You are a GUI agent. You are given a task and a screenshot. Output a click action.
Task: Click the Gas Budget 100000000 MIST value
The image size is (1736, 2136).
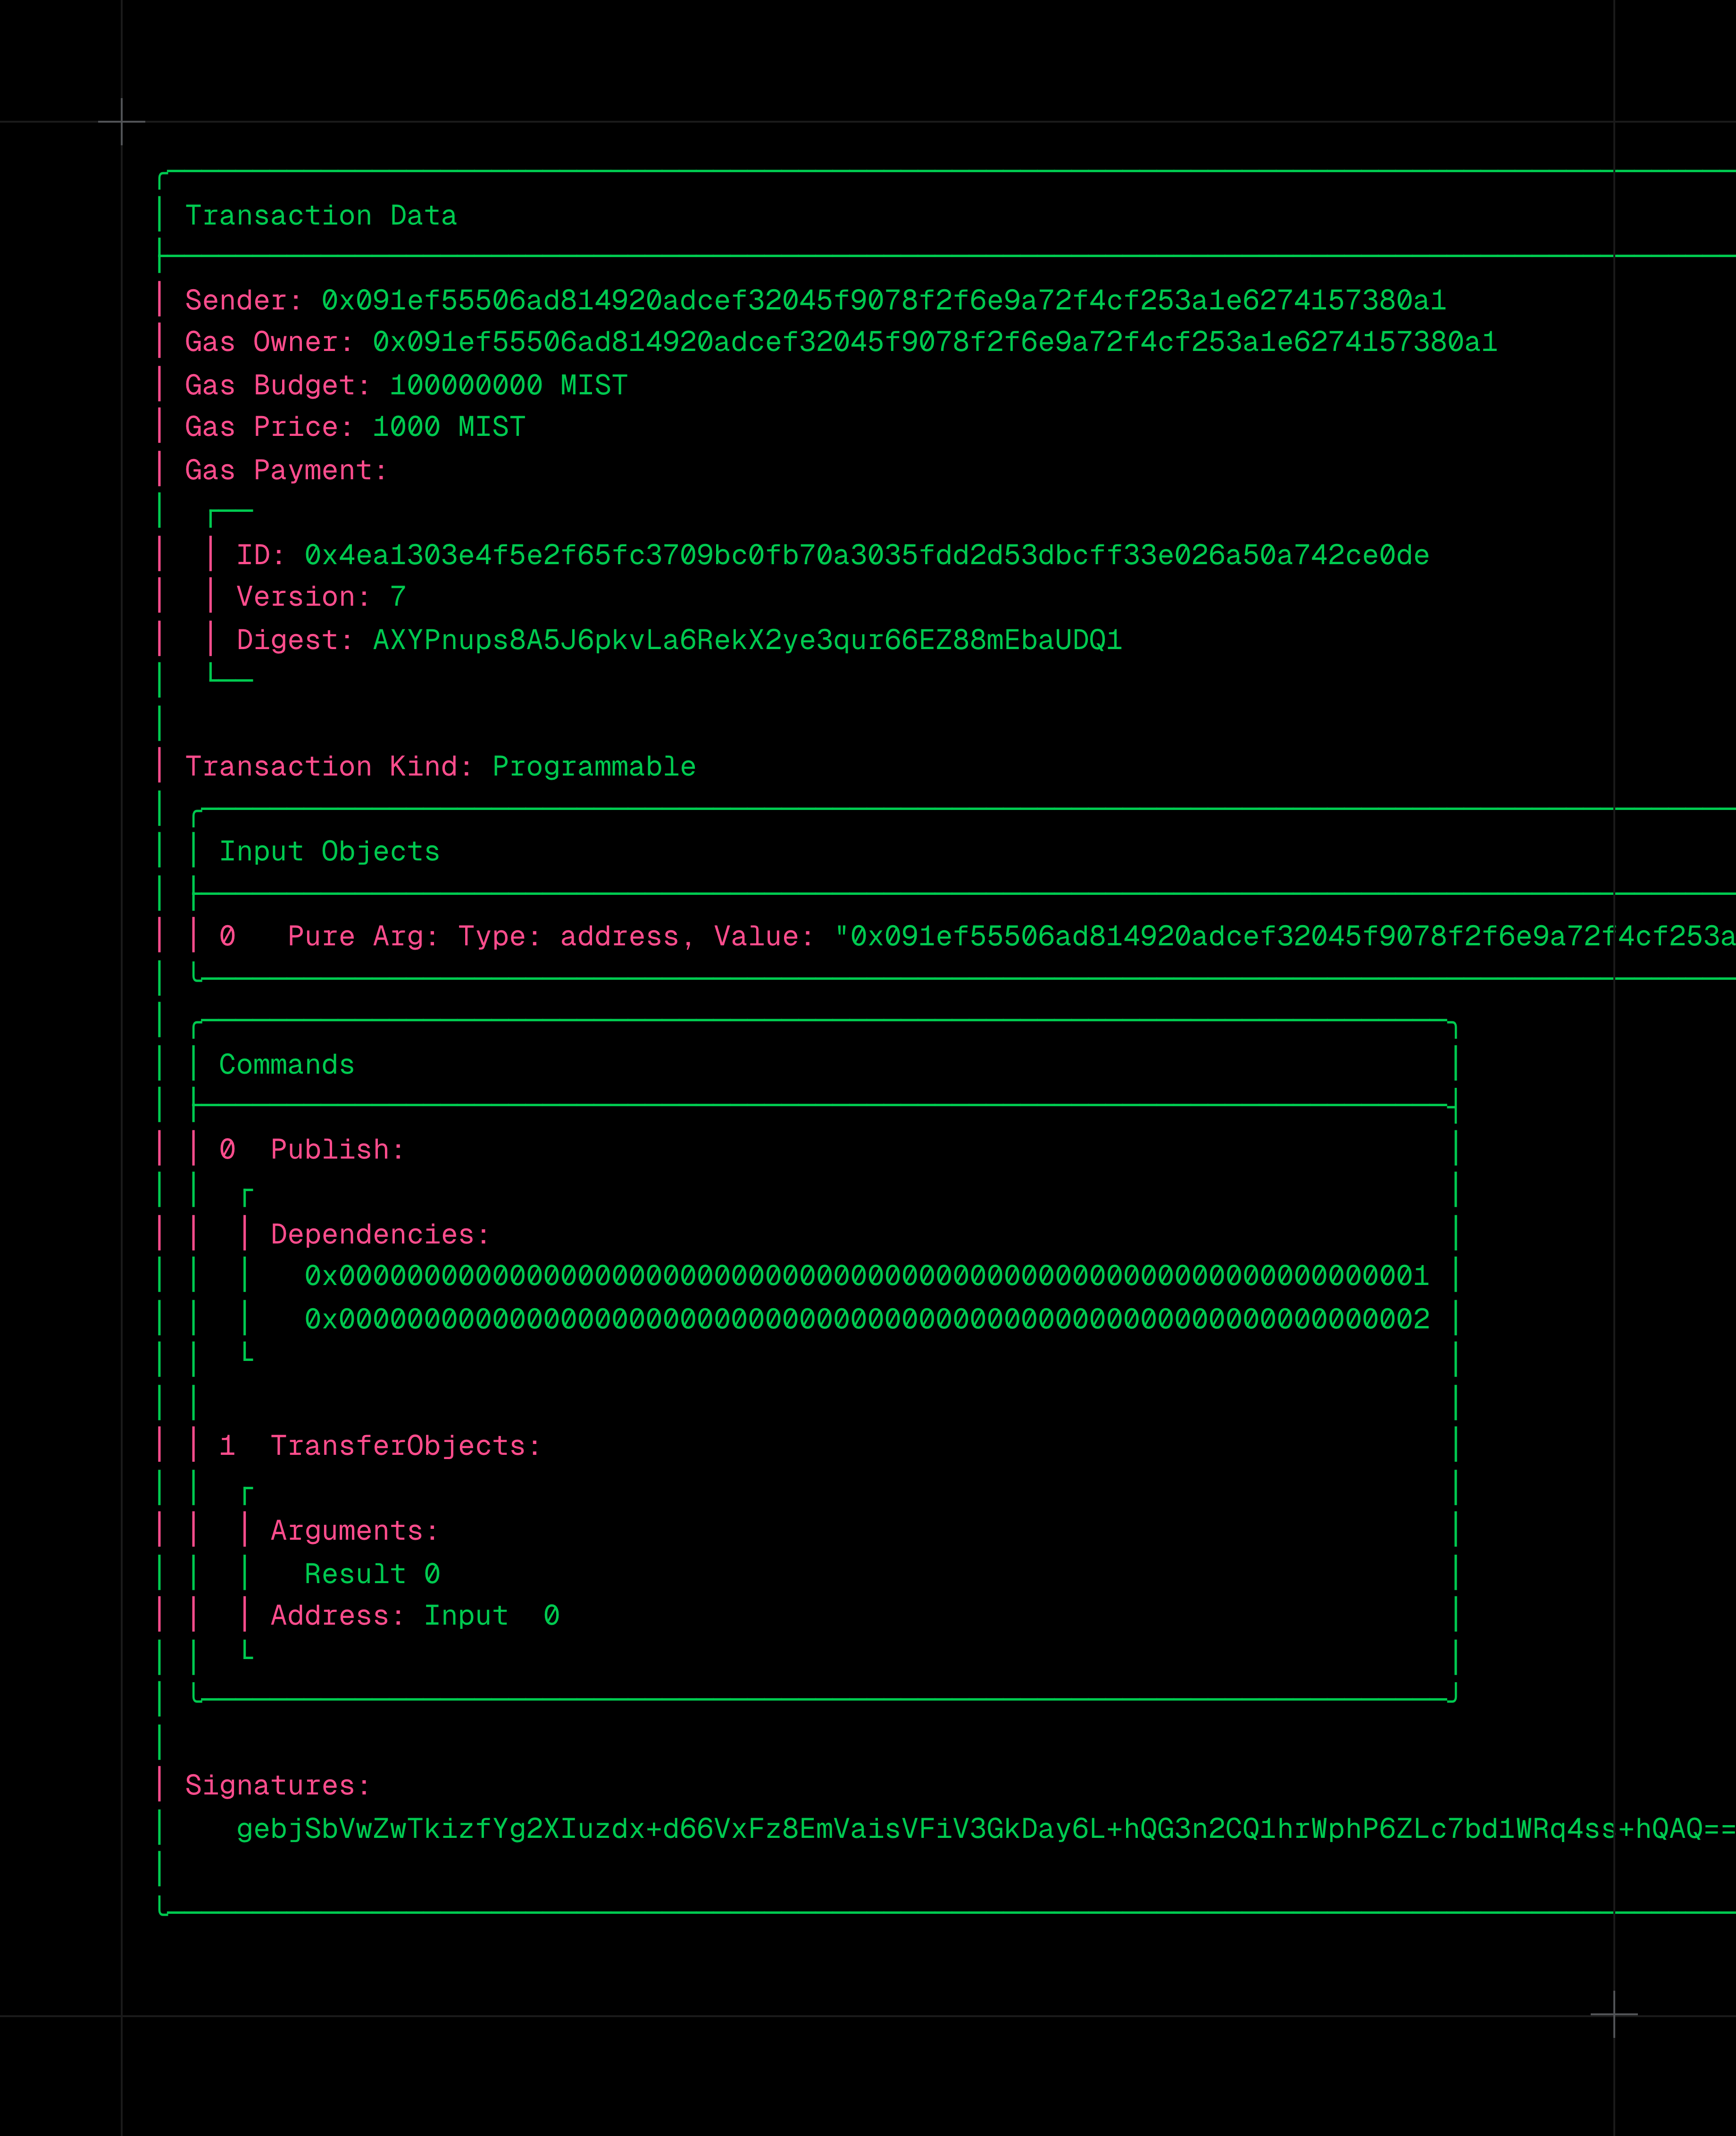click(508, 385)
